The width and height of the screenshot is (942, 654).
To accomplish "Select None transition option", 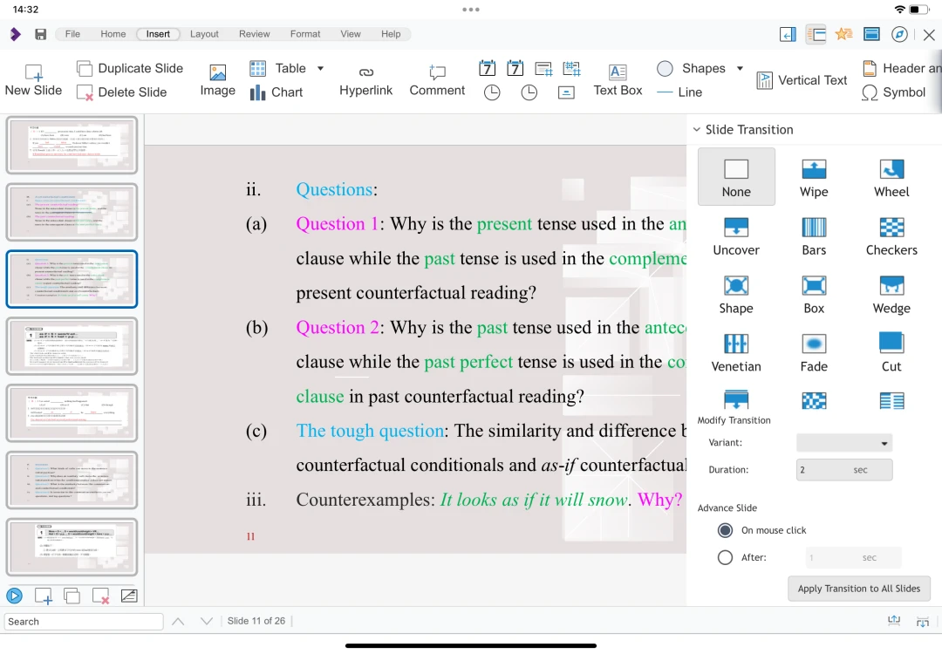I will 736,177.
